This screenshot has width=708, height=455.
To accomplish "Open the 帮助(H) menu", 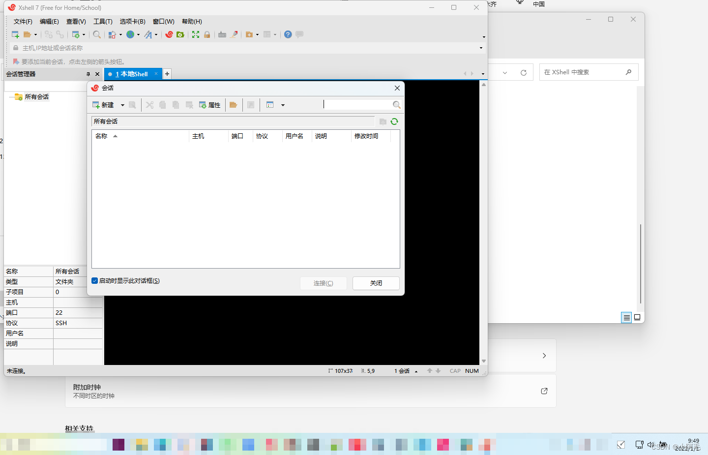I will [192, 22].
